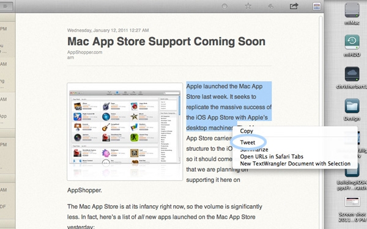Click the article's vertical scrollbar
367x229 pixels.
321,122
